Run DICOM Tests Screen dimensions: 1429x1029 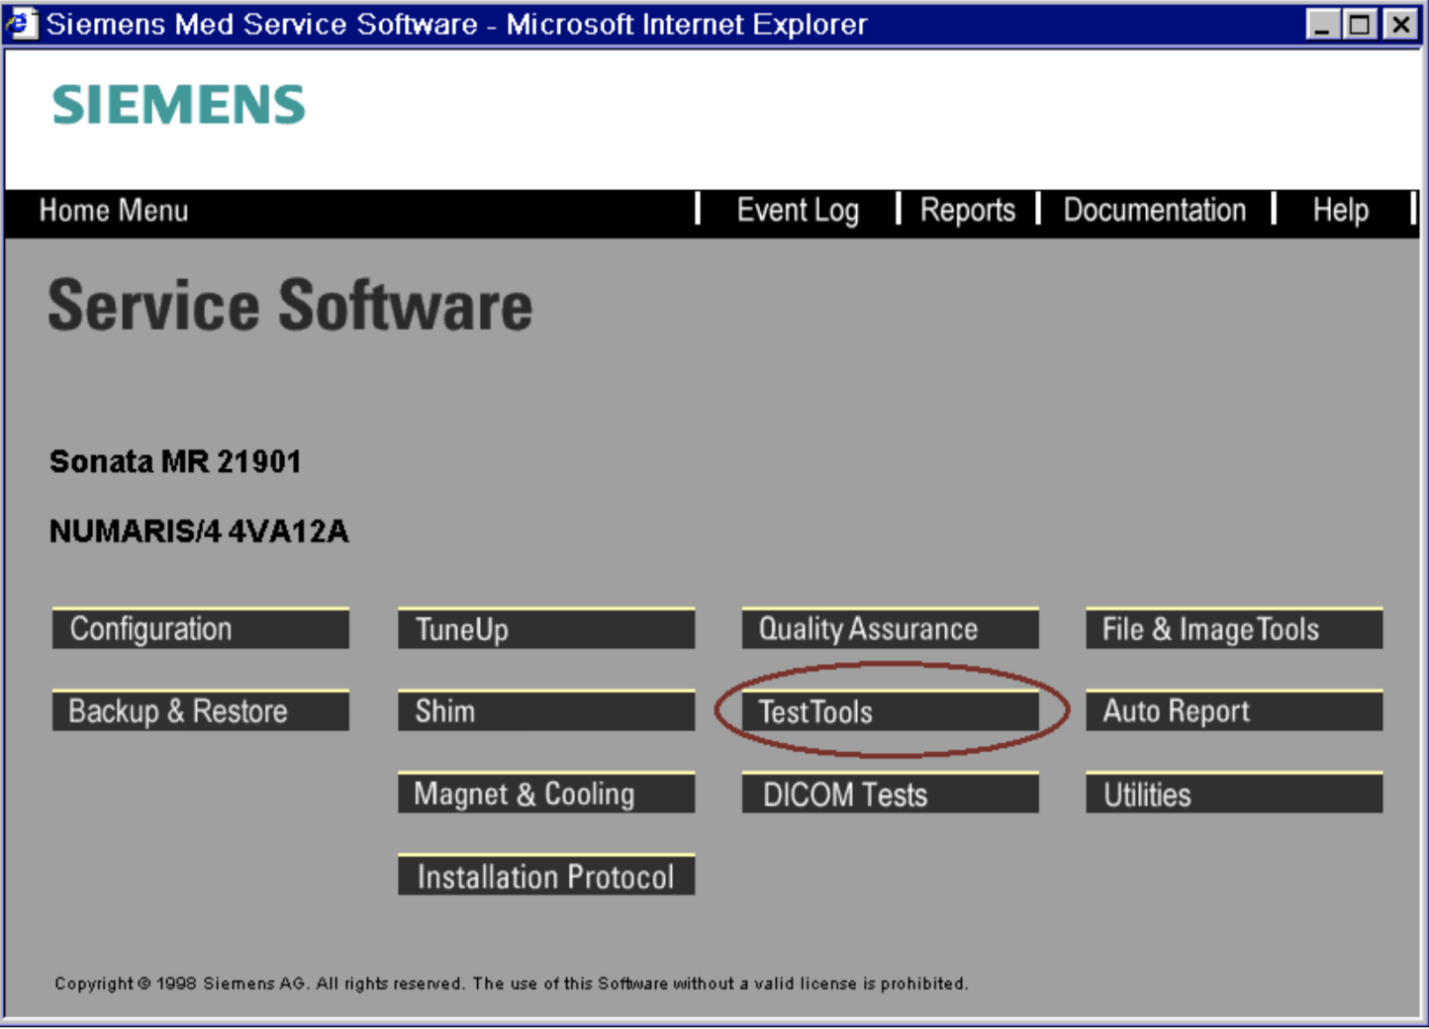coord(890,794)
